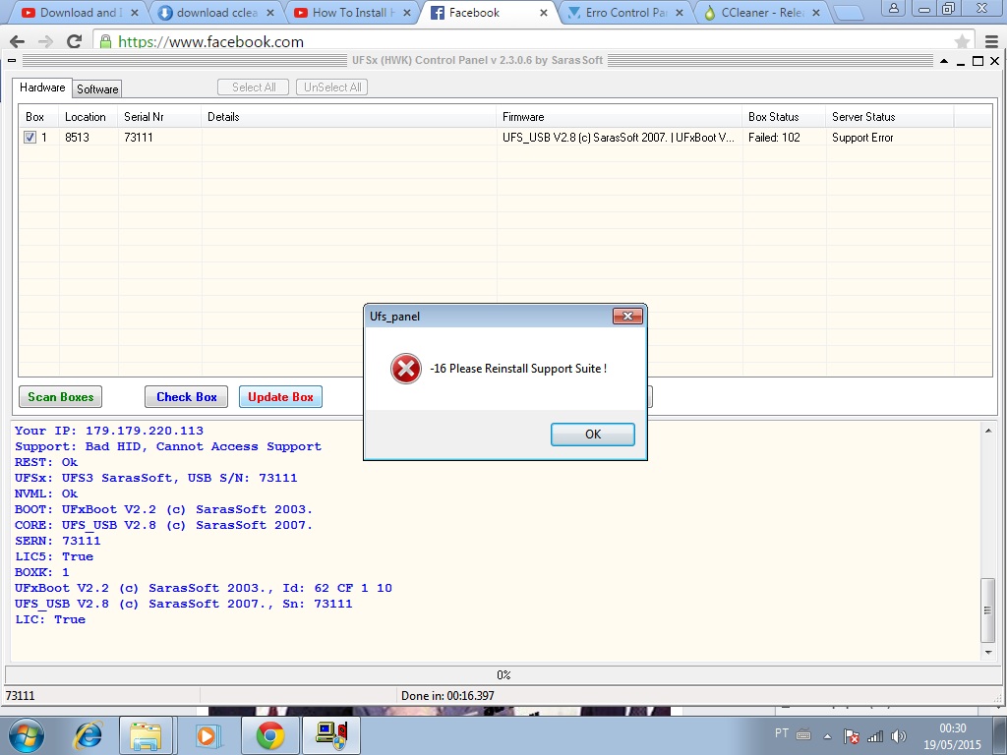Click the Box column header
The image size is (1007, 755).
click(x=38, y=117)
